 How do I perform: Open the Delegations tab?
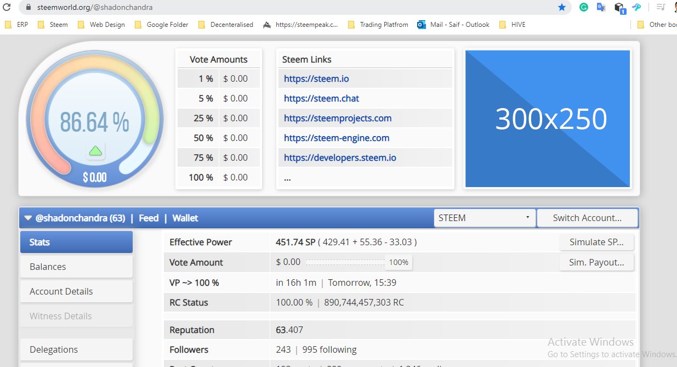coord(76,349)
